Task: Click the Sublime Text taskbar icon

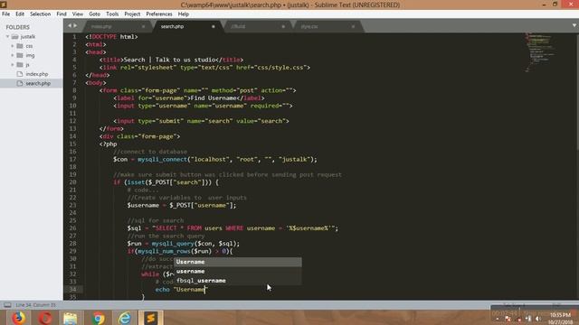Action: [x=151, y=318]
